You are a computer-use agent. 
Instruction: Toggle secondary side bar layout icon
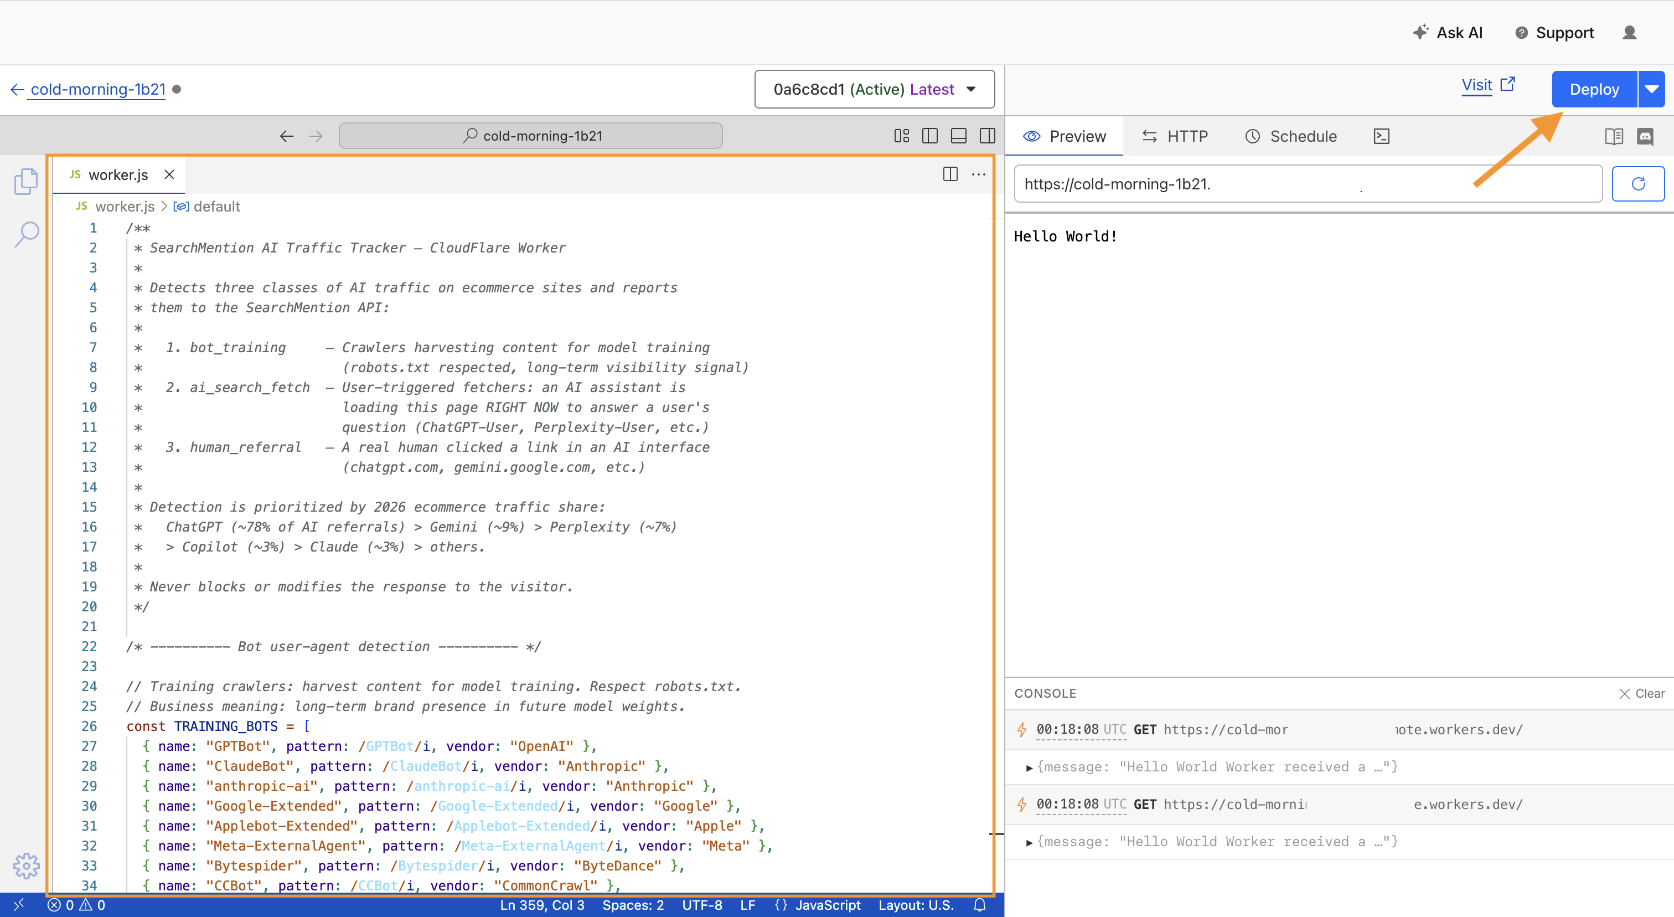click(987, 136)
